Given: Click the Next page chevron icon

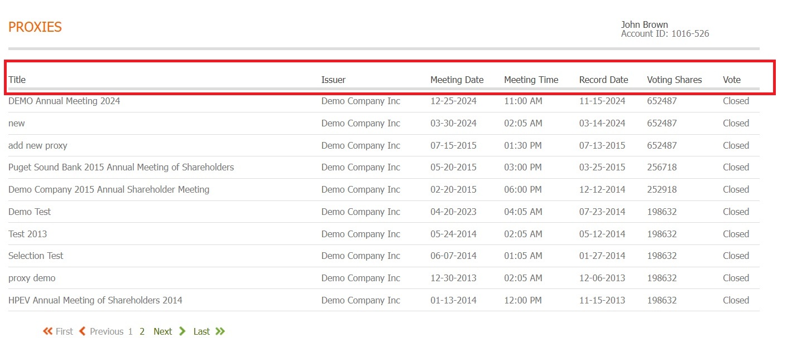Looking at the screenshot, I should 182,331.
